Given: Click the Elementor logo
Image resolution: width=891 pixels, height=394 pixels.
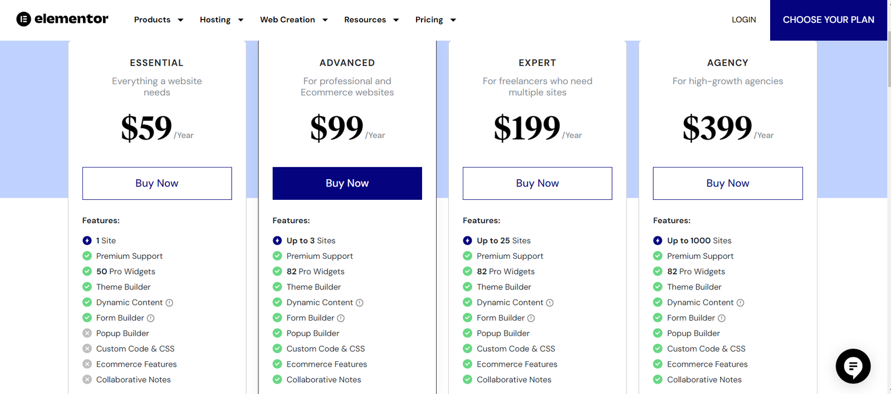Looking at the screenshot, I should click(x=62, y=19).
